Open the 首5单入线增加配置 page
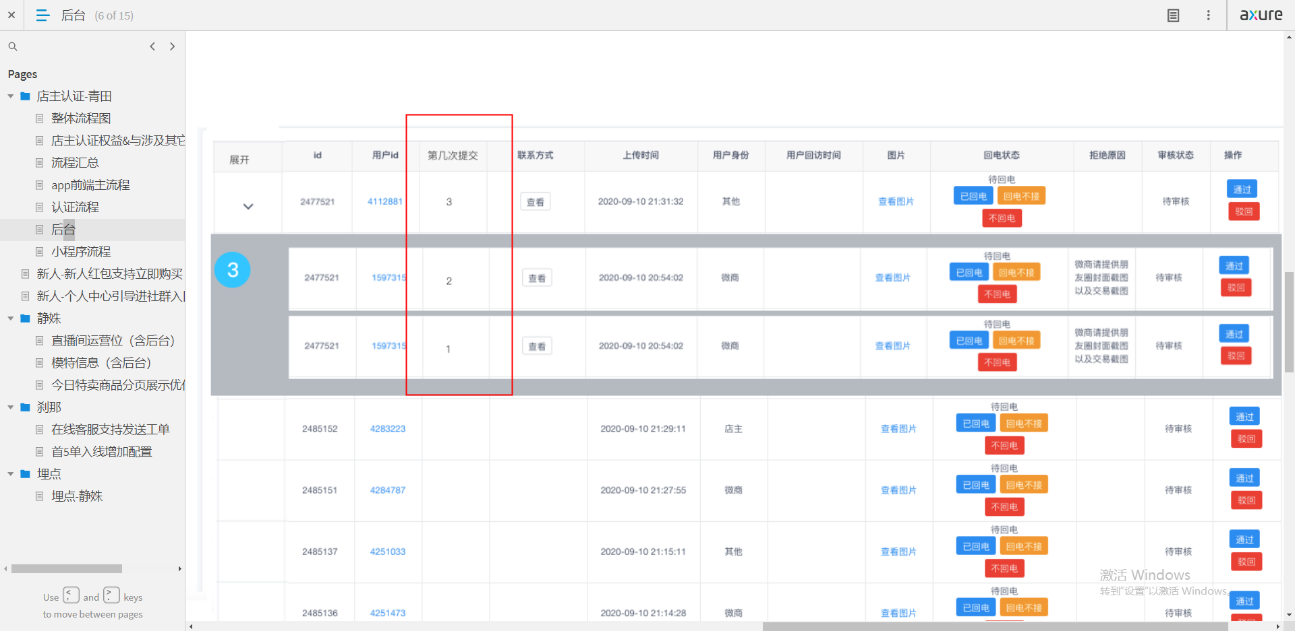1295x631 pixels. click(x=102, y=452)
